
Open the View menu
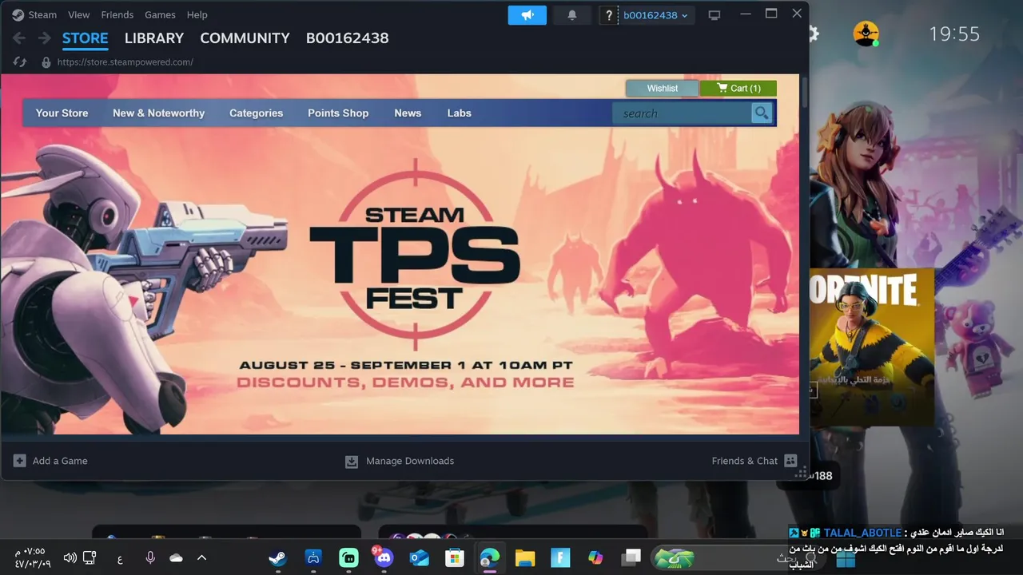tap(79, 14)
